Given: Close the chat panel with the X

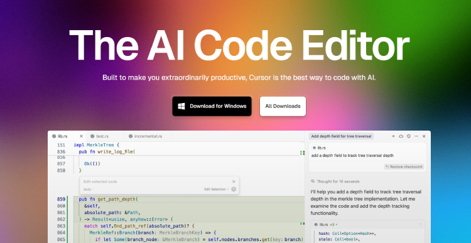Looking at the screenshot, I should [x=424, y=136].
